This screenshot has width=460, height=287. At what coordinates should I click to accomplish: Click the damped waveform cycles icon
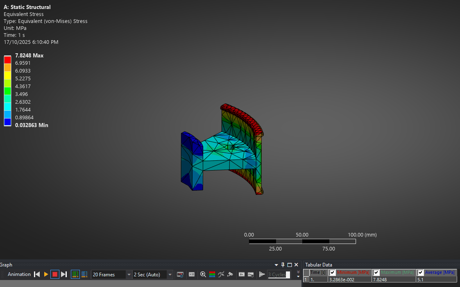(262, 274)
